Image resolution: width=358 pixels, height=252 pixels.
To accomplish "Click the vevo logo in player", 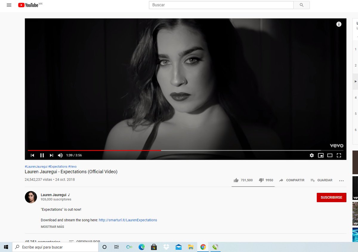I will coord(337,146).
